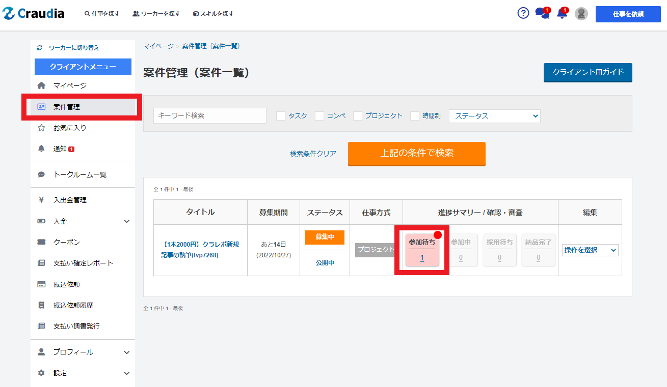Click the star icon beside お気に入り

pos(42,128)
